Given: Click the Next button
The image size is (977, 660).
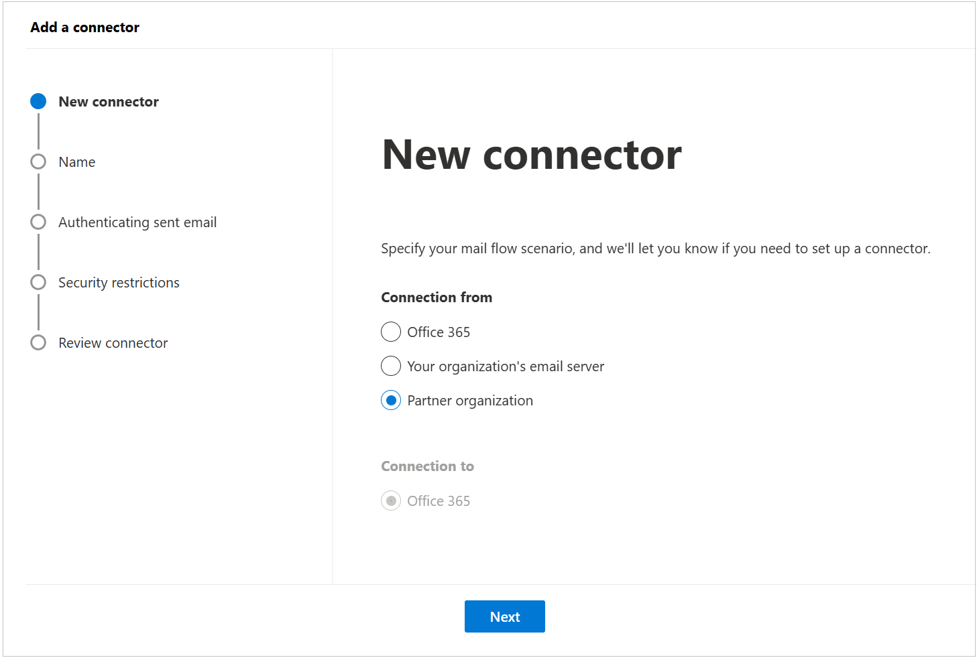Looking at the screenshot, I should point(504,616).
